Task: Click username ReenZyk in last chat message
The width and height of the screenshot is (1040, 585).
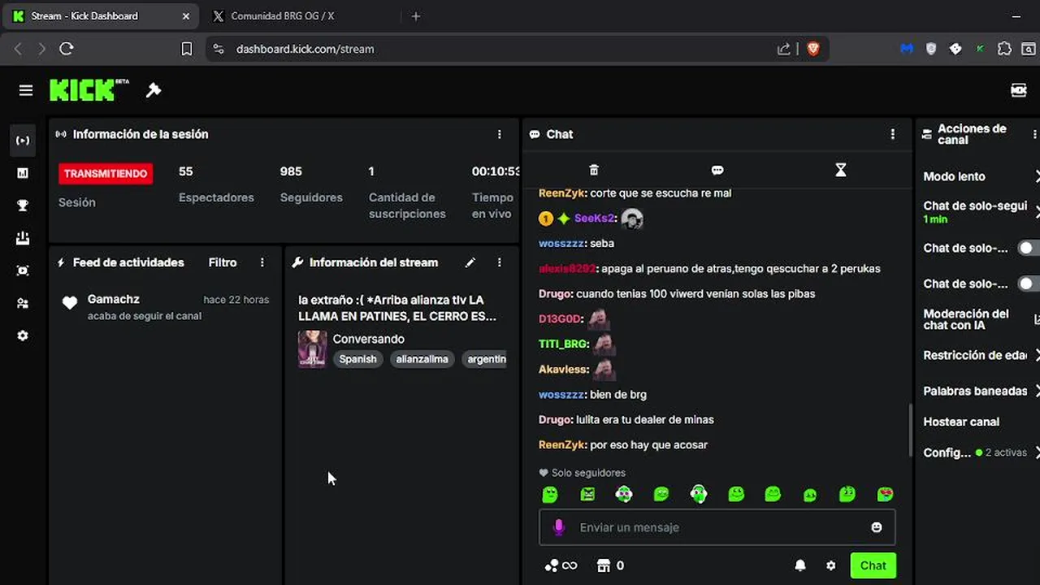Action: [x=562, y=444]
